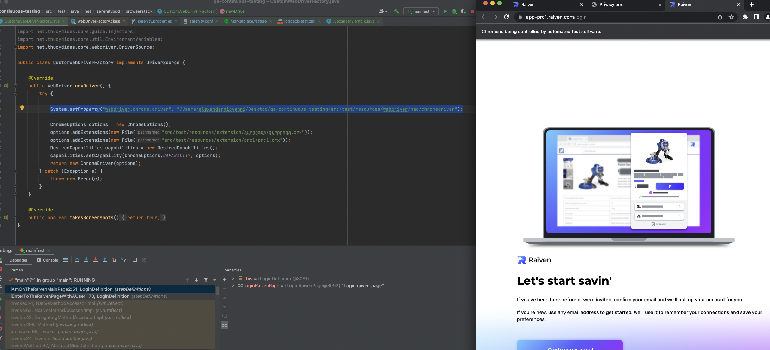Close the Privacy error Chrome tab
The width and height of the screenshot is (770, 350).
pyautogui.click(x=660, y=5)
